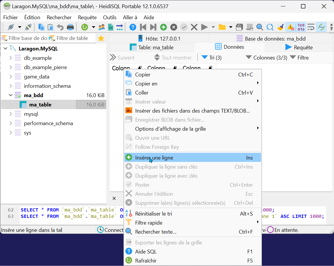The image size is (334, 266).
Task: Open the Outils menu
Action: (109, 17)
